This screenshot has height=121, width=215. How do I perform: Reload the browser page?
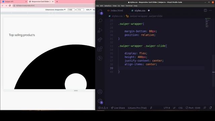point(10,6)
